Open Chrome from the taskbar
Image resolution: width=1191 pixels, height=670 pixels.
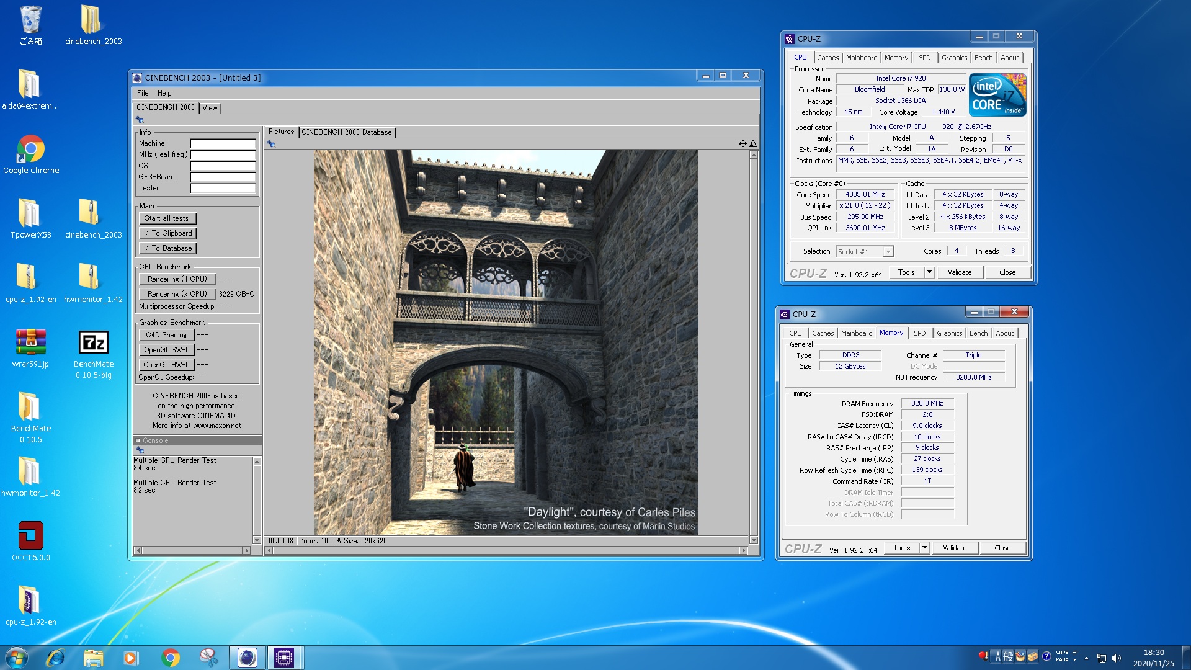[170, 658]
